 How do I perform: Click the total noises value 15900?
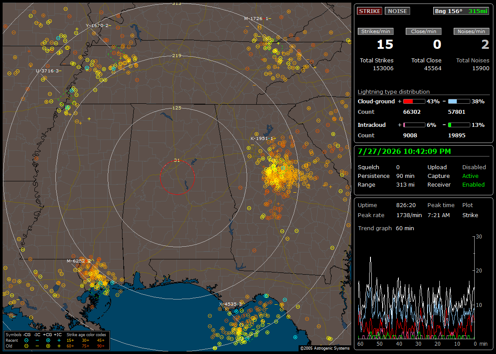coord(480,68)
